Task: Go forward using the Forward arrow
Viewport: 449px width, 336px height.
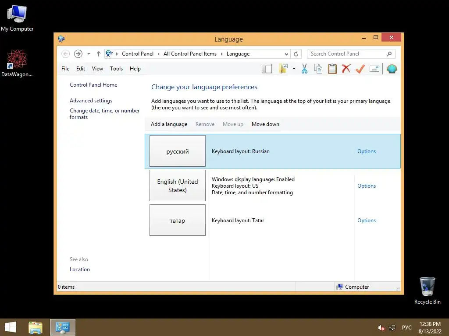Action: point(78,54)
